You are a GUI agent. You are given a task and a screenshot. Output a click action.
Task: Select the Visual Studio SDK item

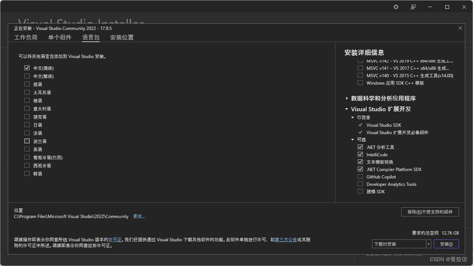pos(384,125)
